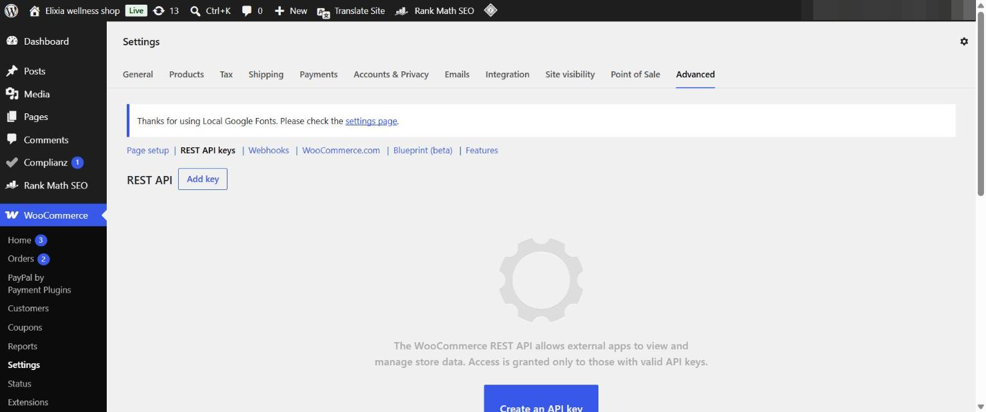Open the Emails tab
The image size is (986, 412).
coord(457,75)
